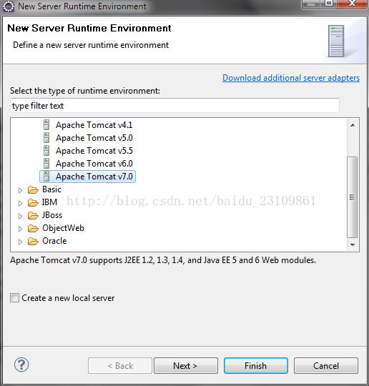
Task: Minimize the dialog window
Action: pyautogui.click(x=311, y=4)
